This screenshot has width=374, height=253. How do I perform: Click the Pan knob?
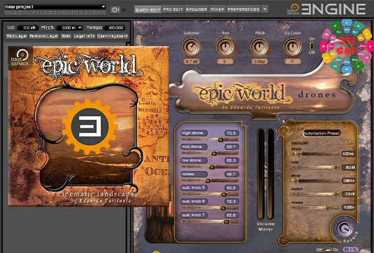click(225, 47)
